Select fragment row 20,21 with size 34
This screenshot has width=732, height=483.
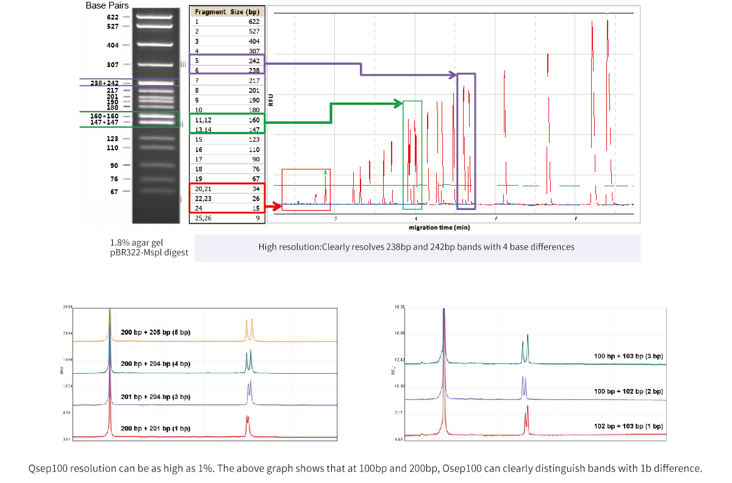point(227,188)
